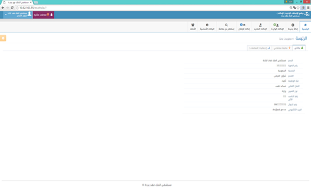Bookmark this page with the star icon
311x190 pixels.
coord(298,7)
